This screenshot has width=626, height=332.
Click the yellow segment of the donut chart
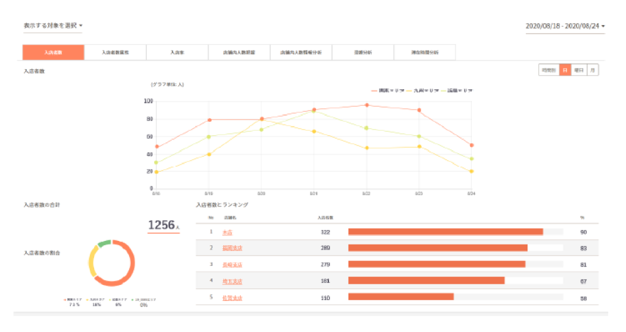[x=93, y=263]
